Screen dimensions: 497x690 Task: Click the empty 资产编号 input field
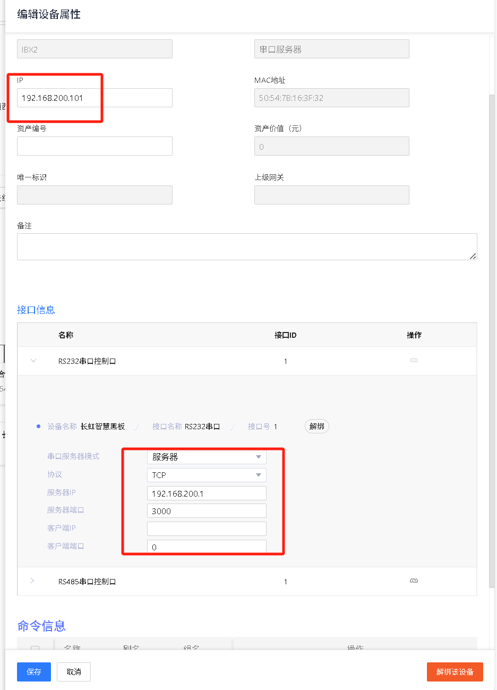pyautogui.click(x=95, y=146)
